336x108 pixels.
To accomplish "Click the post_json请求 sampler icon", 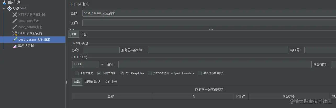I will click(x=15, y=21).
